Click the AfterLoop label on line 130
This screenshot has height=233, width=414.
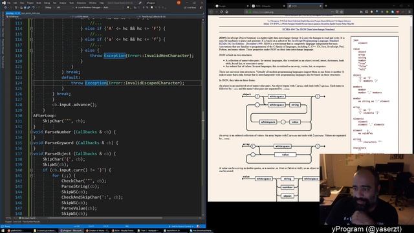point(45,115)
